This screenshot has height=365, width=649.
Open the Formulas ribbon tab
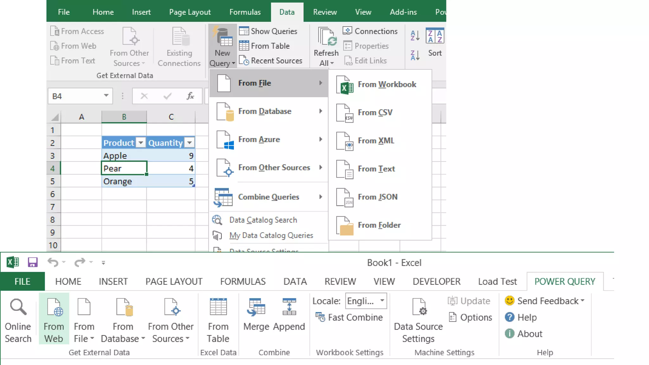click(x=245, y=12)
